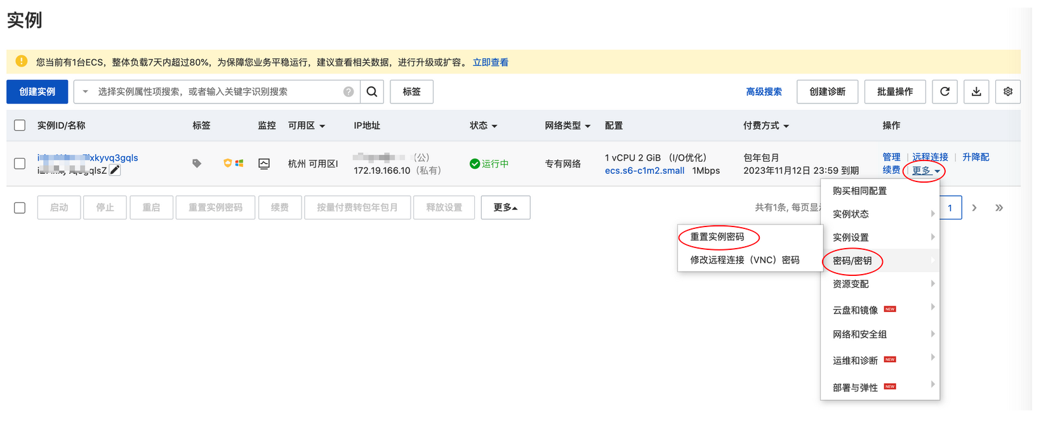Click bottom 释放设置 button
The image size is (1041, 425).
444,207
